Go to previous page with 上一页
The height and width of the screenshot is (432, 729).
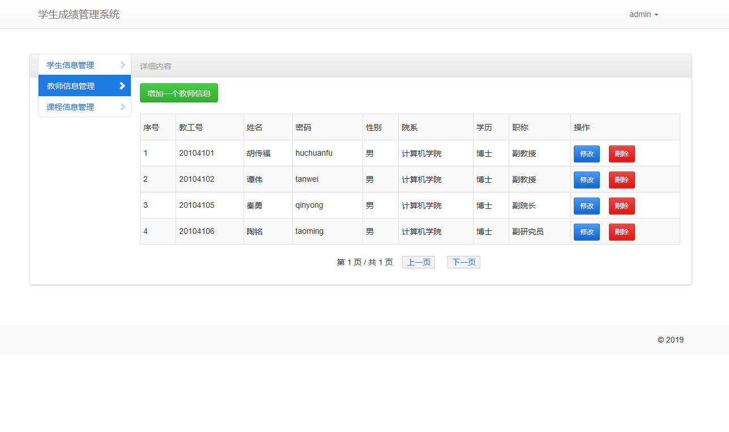point(419,262)
